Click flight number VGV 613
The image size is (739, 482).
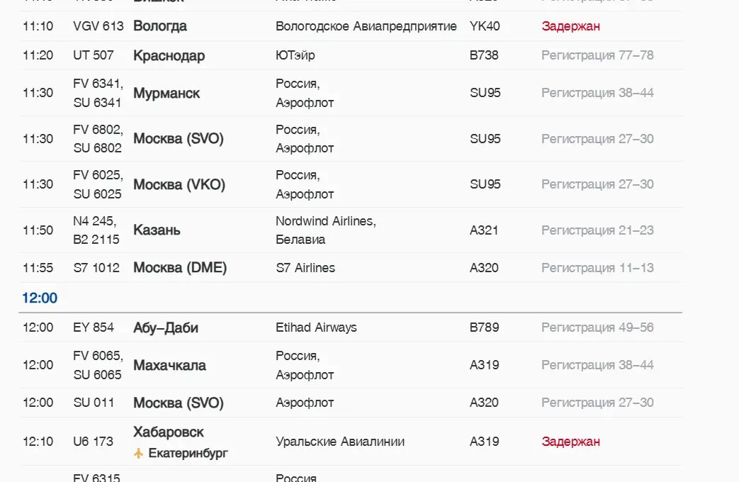[x=98, y=26]
